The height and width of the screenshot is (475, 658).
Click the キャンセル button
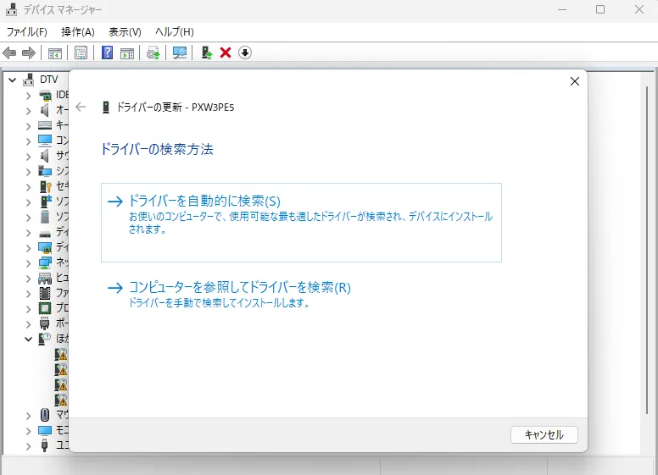tap(544, 435)
